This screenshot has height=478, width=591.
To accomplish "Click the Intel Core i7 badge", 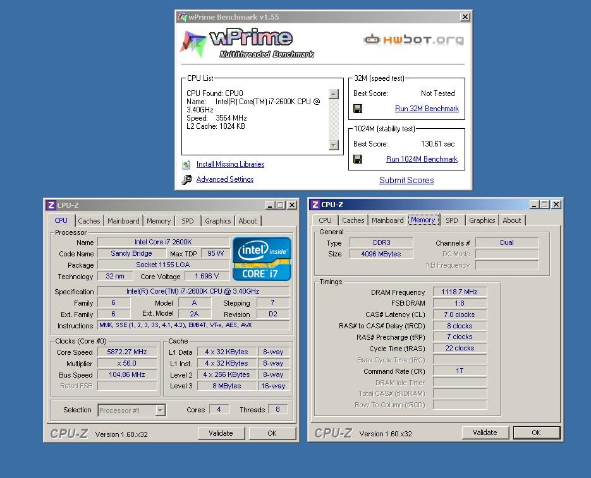I will (x=262, y=259).
